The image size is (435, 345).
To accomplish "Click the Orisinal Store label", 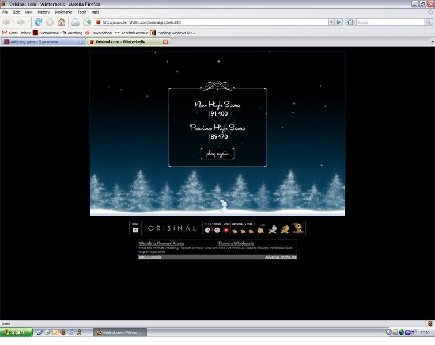I will 243,224.
